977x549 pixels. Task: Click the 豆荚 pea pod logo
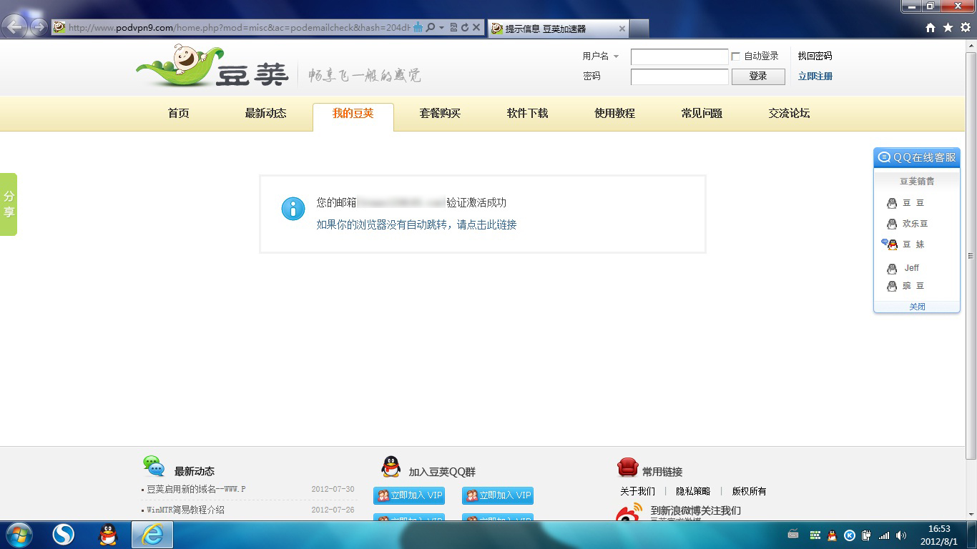pyautogui.click(x=212, y=67)
